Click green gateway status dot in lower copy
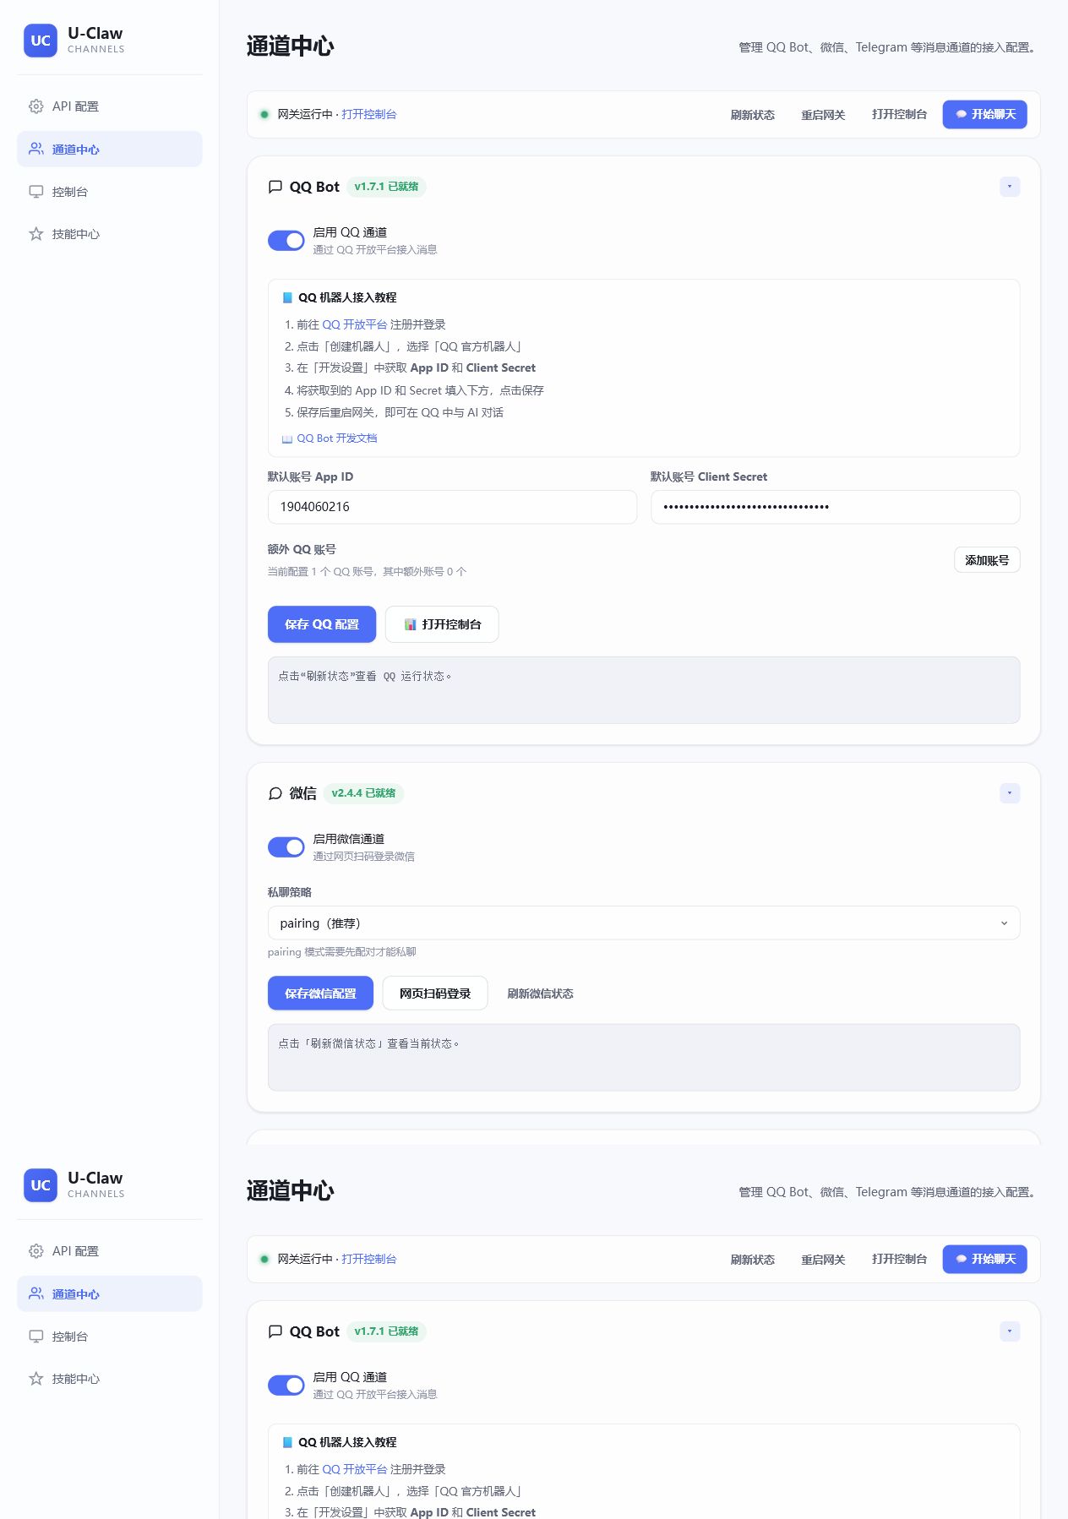 click(x=264, y=1259)
